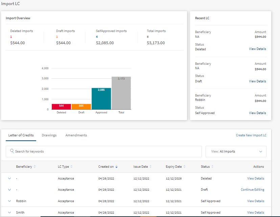The image size is (280, 217).
Task: View Details of Robbin recent LC
Action: coord(257,113)
